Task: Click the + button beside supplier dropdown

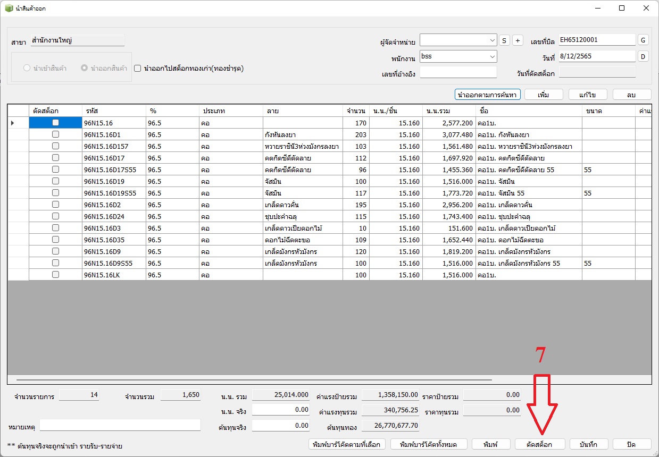Action: point(518,40)
